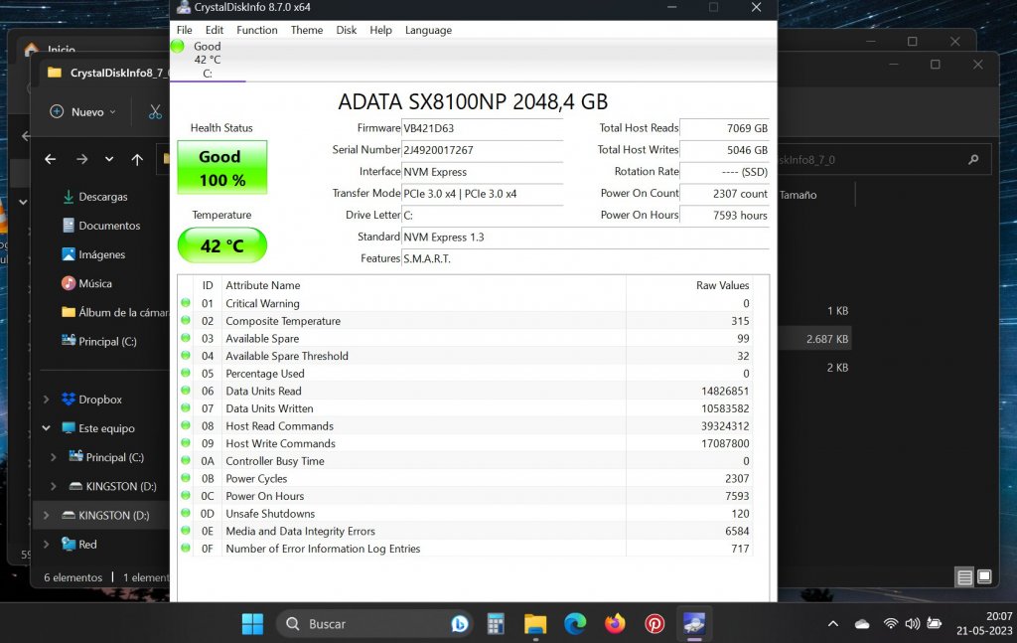Click the green status dot of Error Information Log Entries
Image resolution: width=1017 pixels, height=643 pixels.
pyautogui.click(x=186, y=548)
